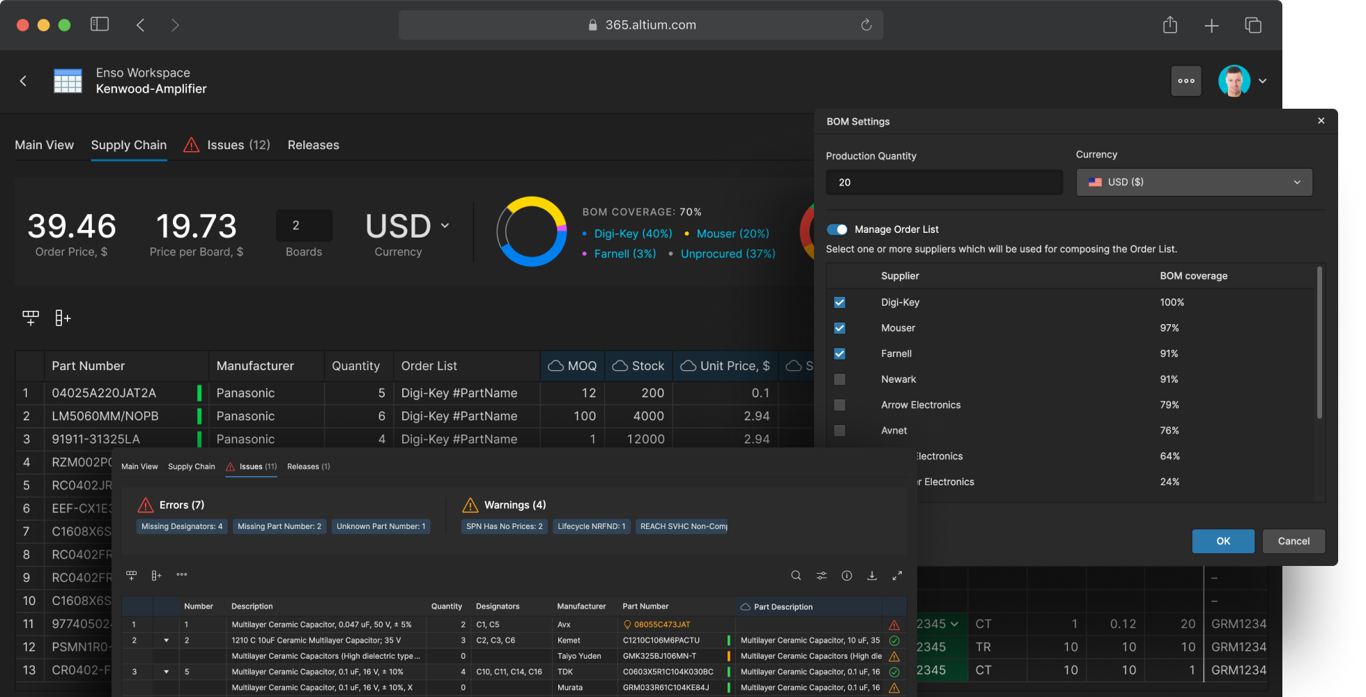Edit the Production Quantity field
Screen dimensions: 1366x697
[944, 183]
